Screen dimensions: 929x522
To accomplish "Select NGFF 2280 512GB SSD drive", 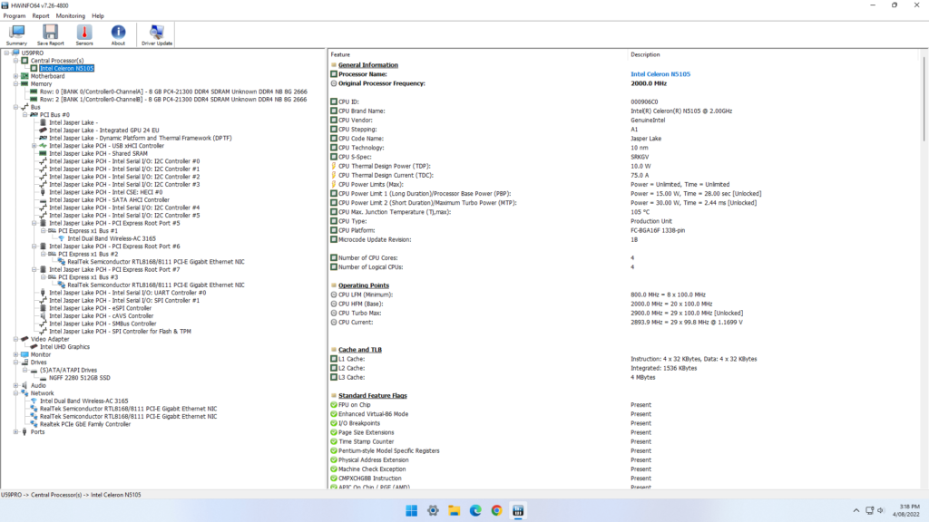I will (x=76, y=377).
